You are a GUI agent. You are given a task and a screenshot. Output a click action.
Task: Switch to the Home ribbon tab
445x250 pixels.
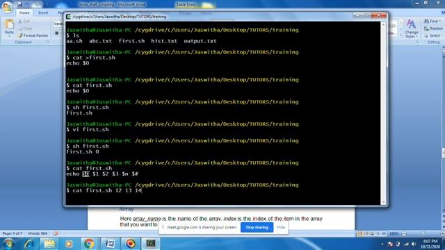[24, 12]
